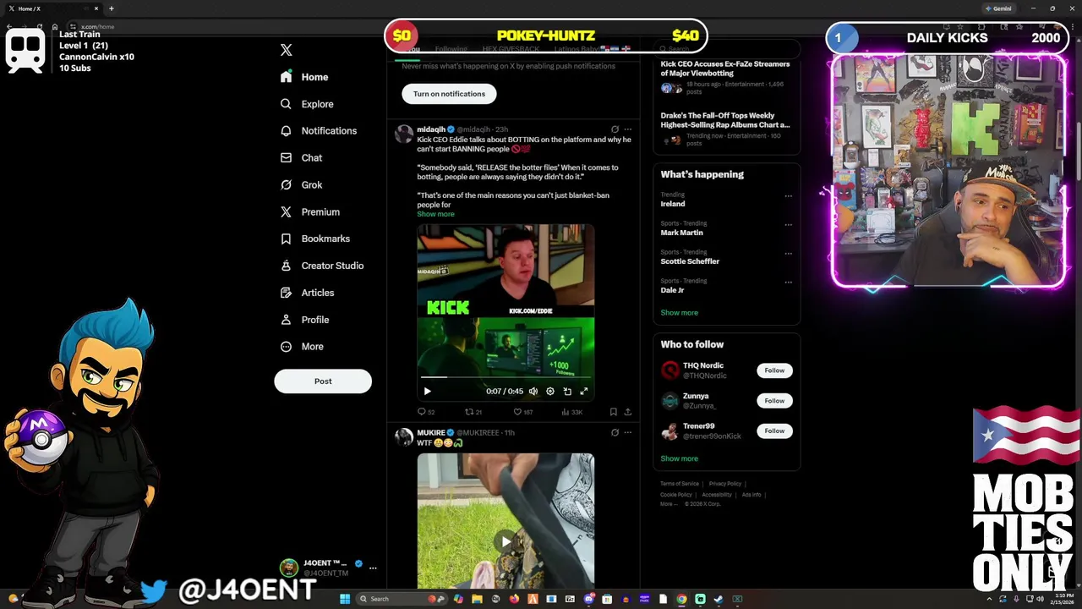Follow Zunnya
Image resolution: width=1082 pixels, height=609 pixels.
tap(774, 401)
